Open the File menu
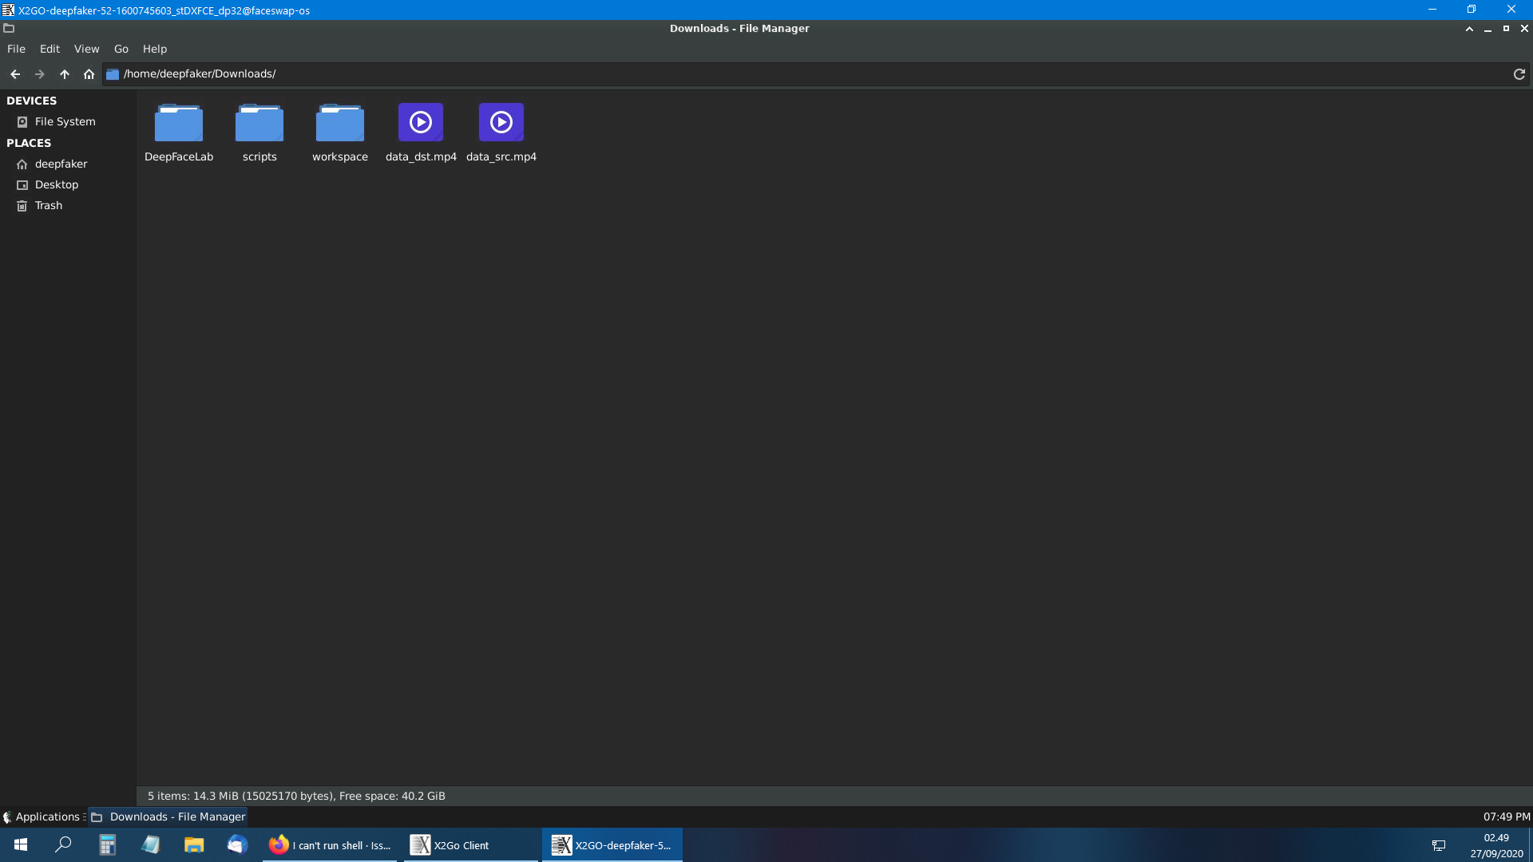The height and width of the screenshot is (862, 1533). [16, 49]
